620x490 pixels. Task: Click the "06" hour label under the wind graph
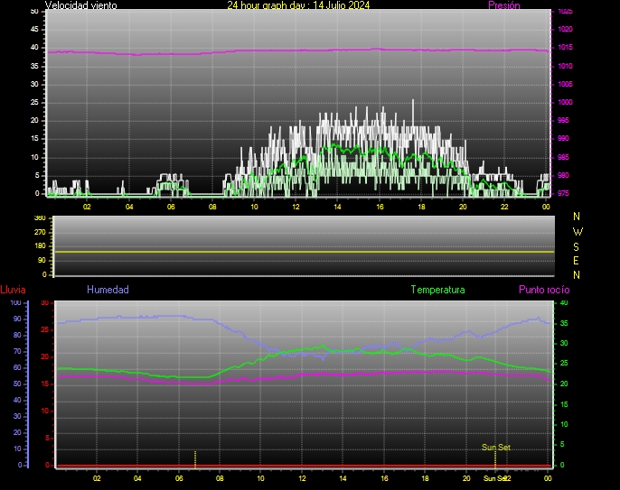point(171,207)
